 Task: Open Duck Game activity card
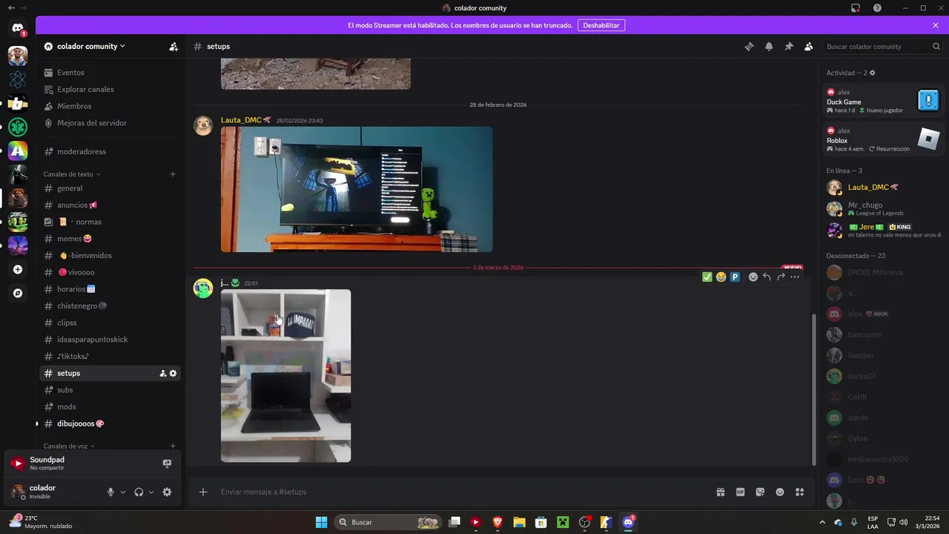tap(883, 101)
